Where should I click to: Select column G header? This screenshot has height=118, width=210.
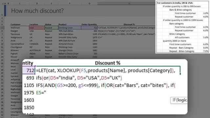click(89, 4)
